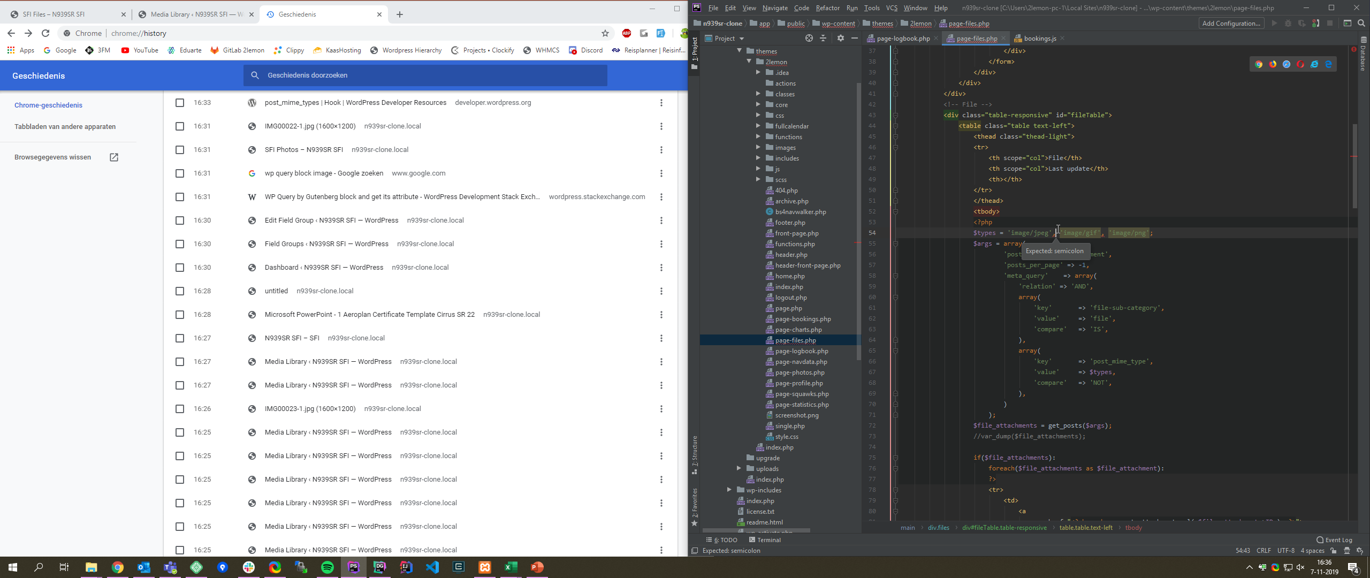Switch to the page-logbook.php editor tab
The width and height of the screenshot is (1370, 578).
point(903,39)
